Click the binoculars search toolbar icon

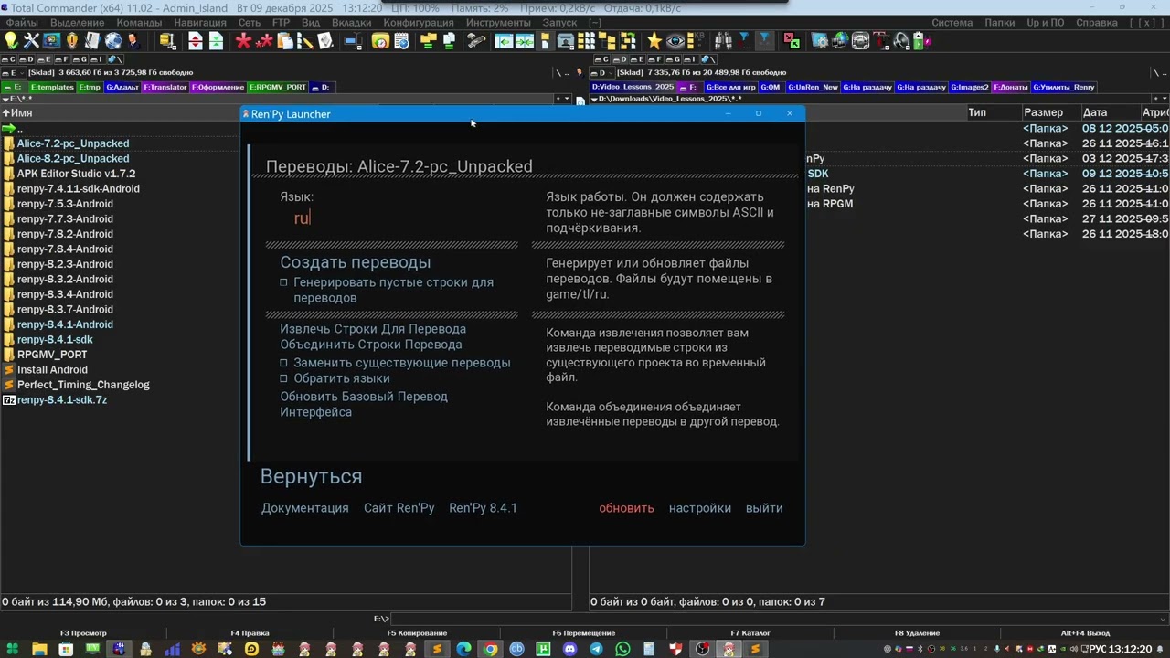[723, 40]
